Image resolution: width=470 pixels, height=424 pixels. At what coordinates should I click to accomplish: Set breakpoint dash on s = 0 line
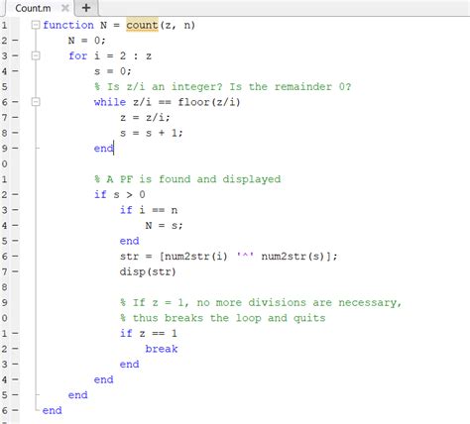click(x=15, y=71)
